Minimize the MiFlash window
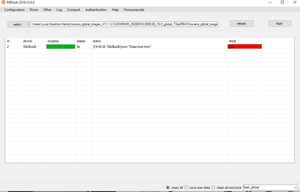The image size is (300, 192). tap(270, 2)
